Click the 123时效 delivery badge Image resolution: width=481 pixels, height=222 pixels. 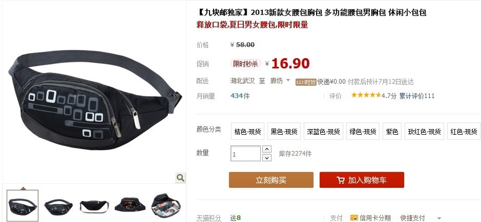coord(306,82)
